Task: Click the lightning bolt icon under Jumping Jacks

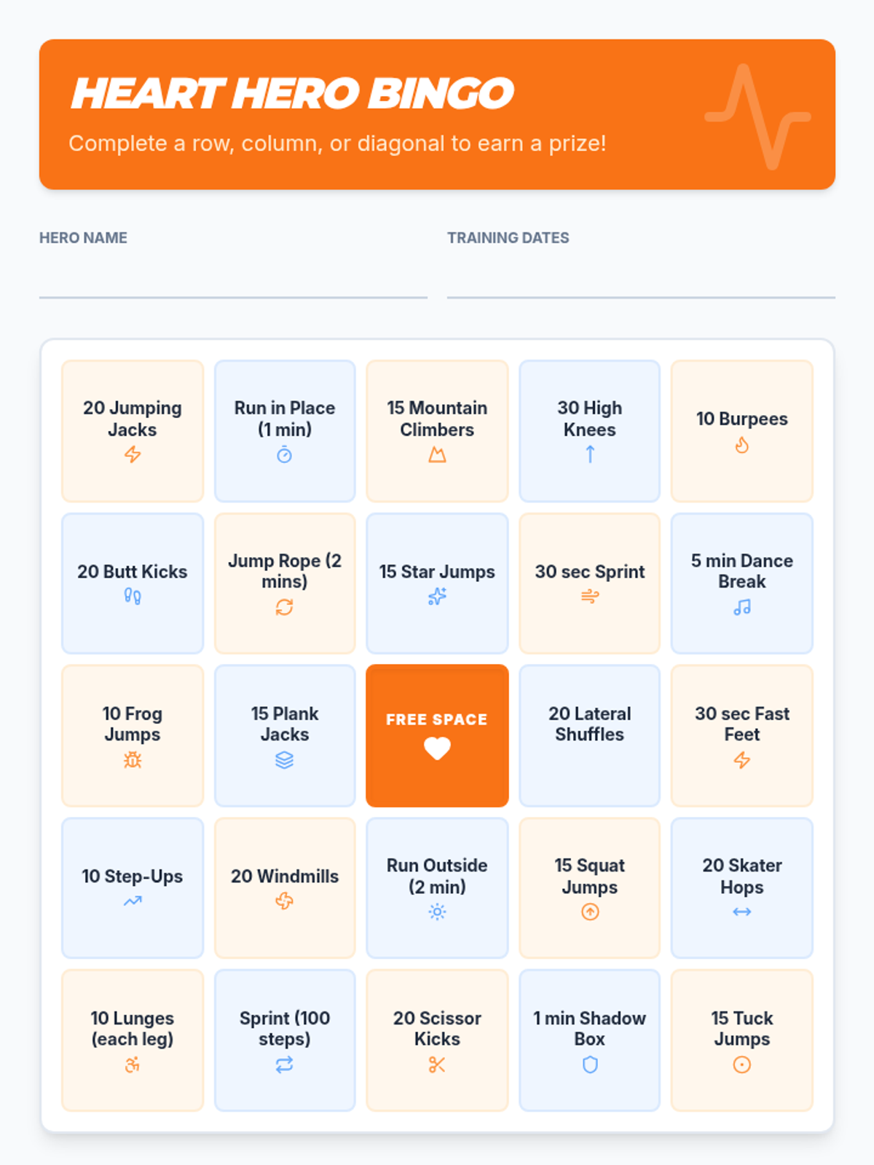Action: coord(132,455)
